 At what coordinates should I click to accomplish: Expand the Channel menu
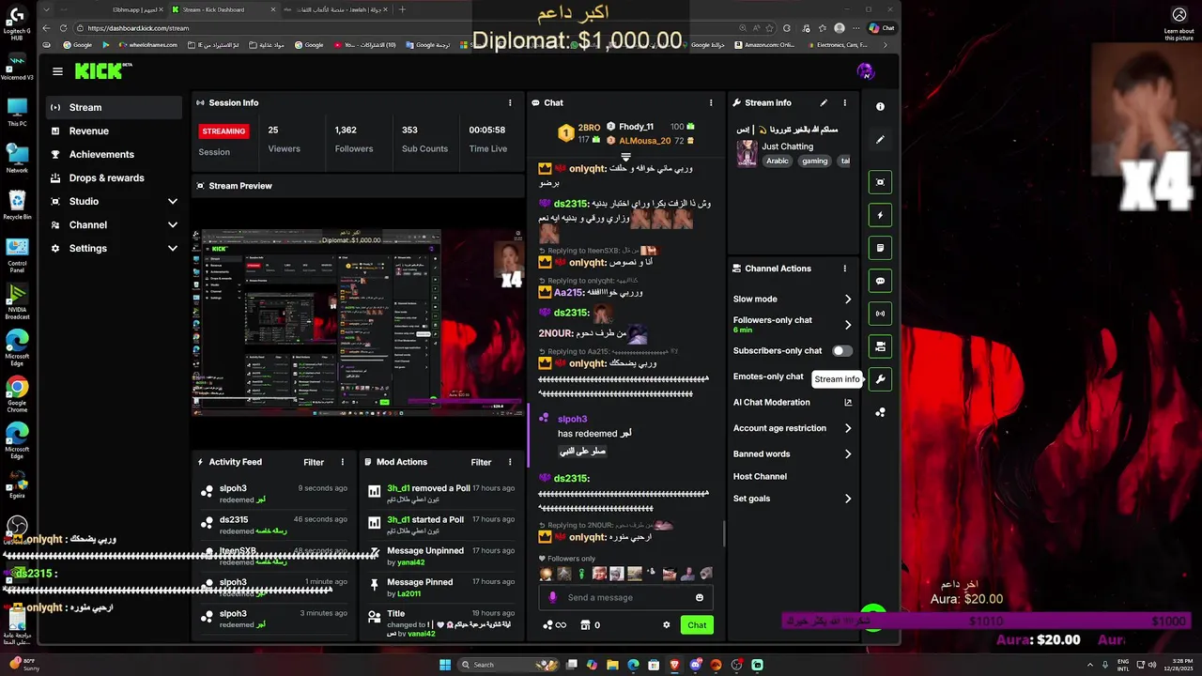[x=116, y=224]
